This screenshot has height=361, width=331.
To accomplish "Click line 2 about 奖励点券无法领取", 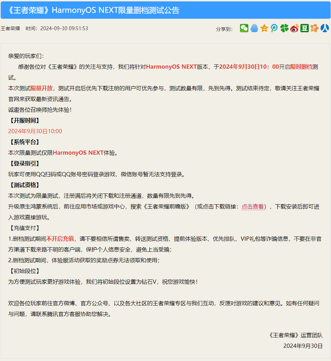I will (84, 260).
